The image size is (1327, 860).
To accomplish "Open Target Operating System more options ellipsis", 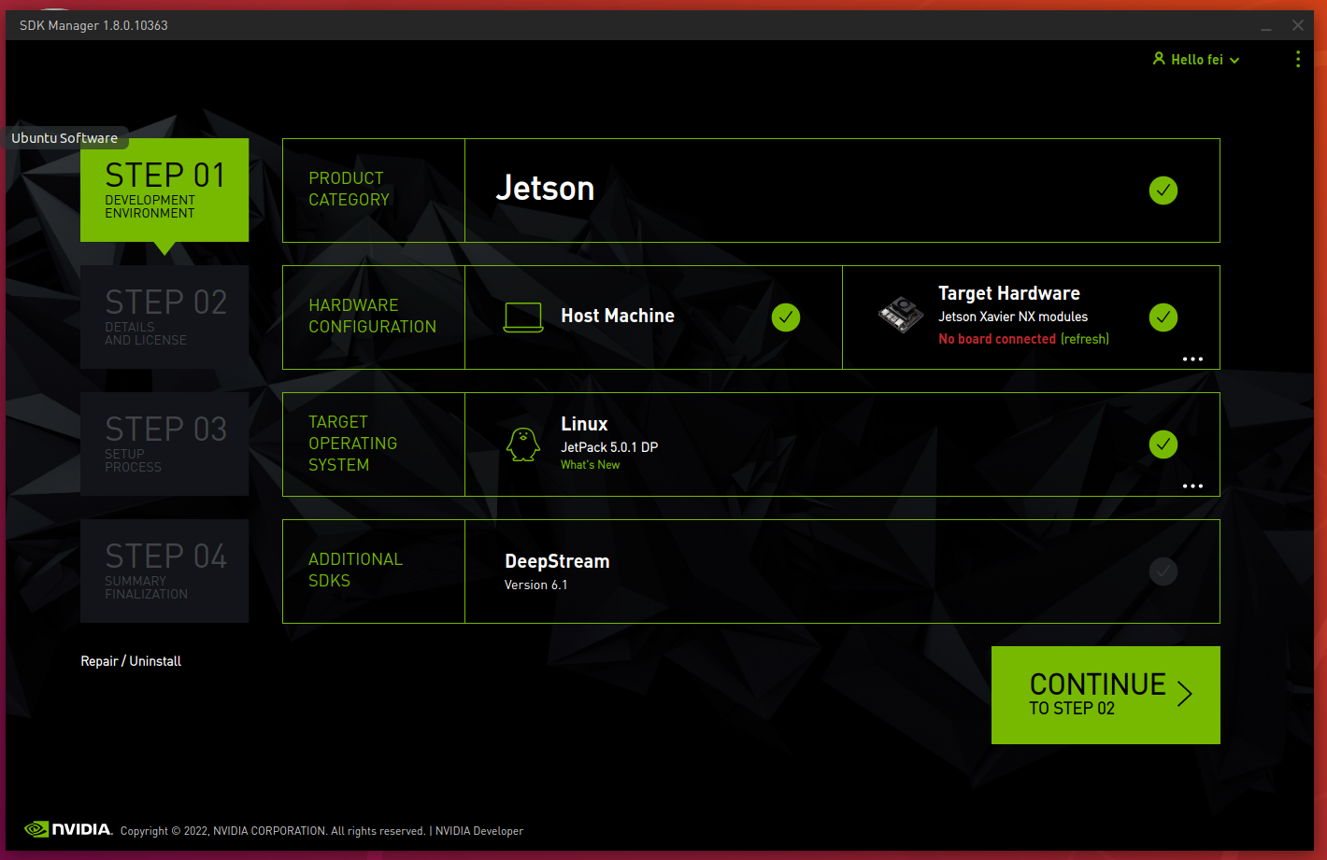I will [x=1192, y=486].
